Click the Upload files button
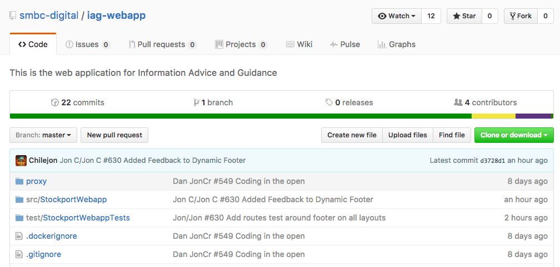Screen dimensions: 560x267 [408, 135]
